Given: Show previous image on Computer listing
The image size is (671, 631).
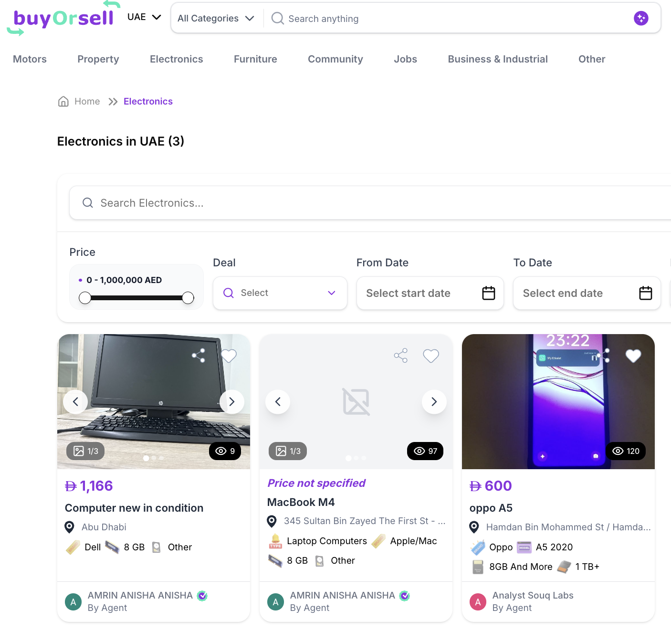Looking at the screenshot, I should click(x=75, y=402).
